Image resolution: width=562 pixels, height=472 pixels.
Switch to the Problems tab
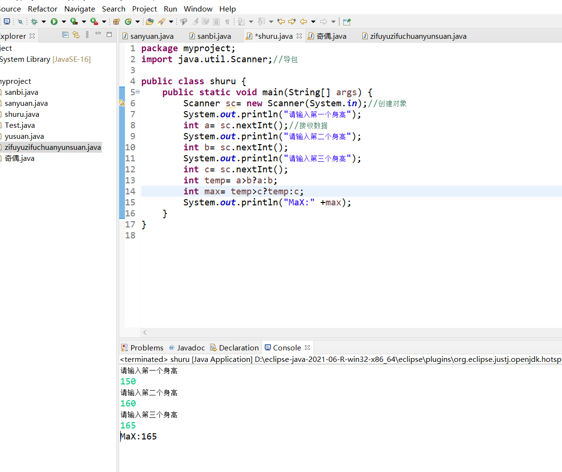point(143,348)
